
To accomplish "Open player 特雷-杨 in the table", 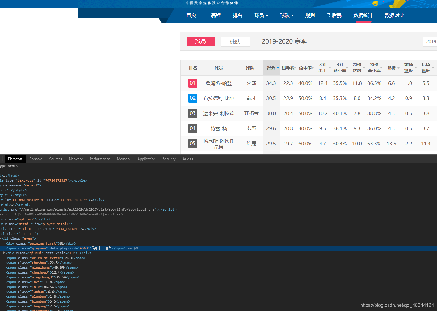I will coord(219,128).
